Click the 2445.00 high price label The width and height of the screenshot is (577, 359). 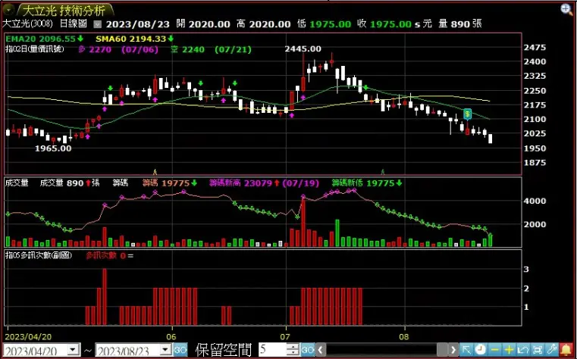303,49
